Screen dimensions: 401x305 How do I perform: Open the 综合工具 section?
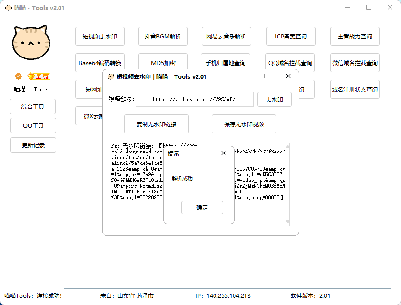coord(33,106)
